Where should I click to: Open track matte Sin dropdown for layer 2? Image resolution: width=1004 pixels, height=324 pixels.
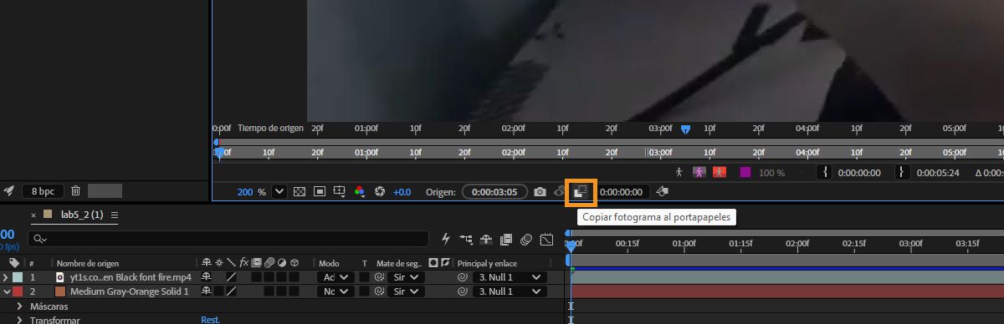407,291
